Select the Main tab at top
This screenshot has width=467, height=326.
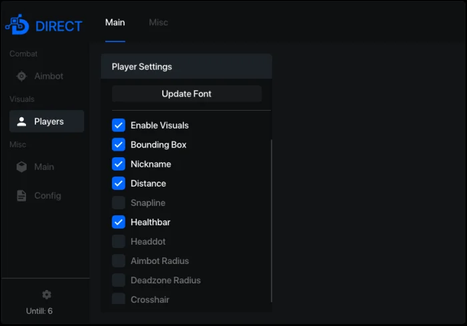(x=115, y=22)
